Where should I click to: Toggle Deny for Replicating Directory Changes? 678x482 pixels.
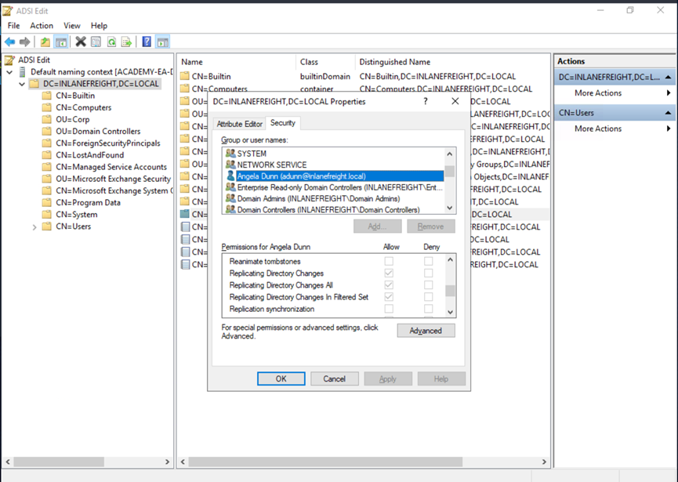[x=428, y=274]
